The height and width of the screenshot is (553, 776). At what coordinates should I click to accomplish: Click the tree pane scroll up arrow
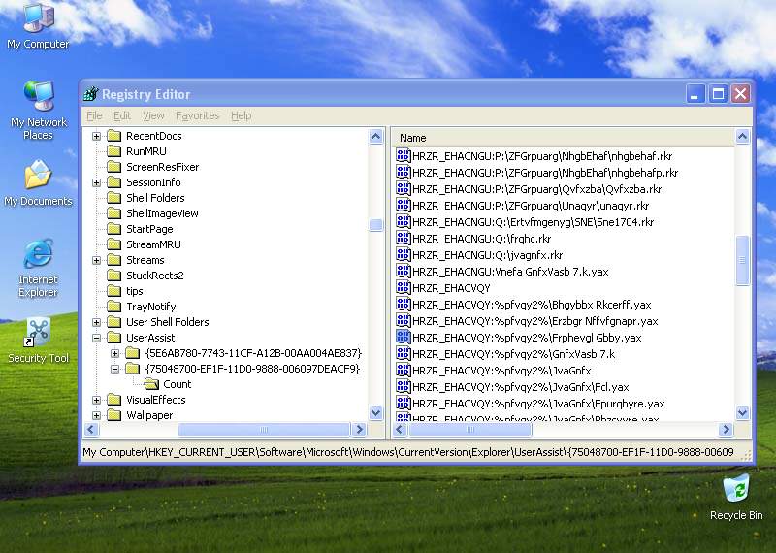(376, 136)
